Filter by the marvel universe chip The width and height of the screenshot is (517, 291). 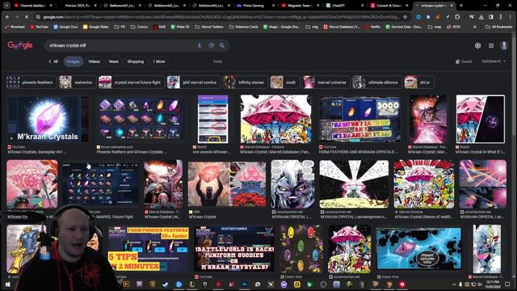tap(326, 82)
